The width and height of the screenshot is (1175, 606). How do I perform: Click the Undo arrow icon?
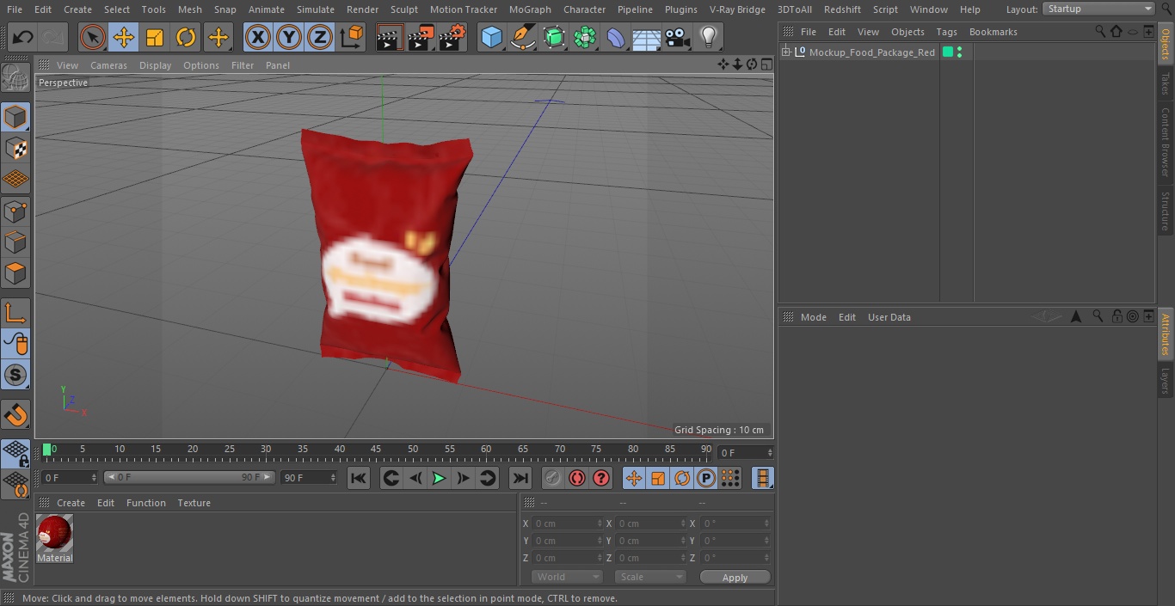23,37
